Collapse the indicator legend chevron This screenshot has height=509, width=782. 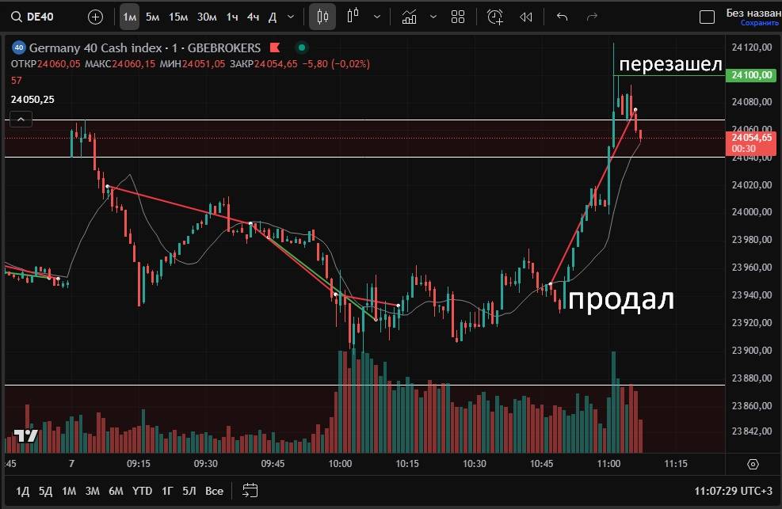[x=21, y=120]
